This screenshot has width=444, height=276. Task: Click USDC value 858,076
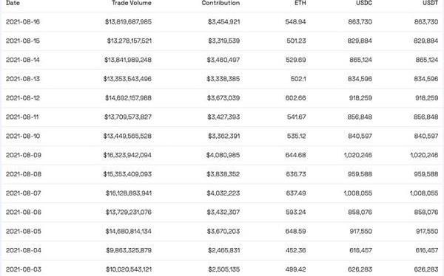360,212
